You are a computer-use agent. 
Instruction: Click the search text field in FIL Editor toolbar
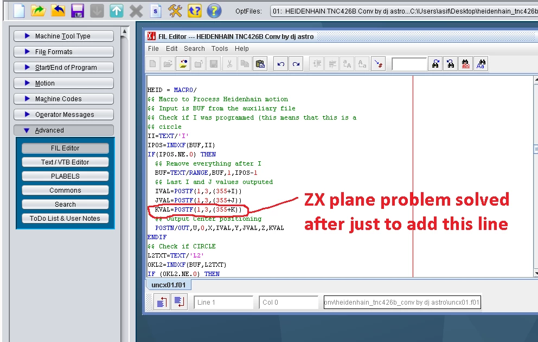click(409, 64)
